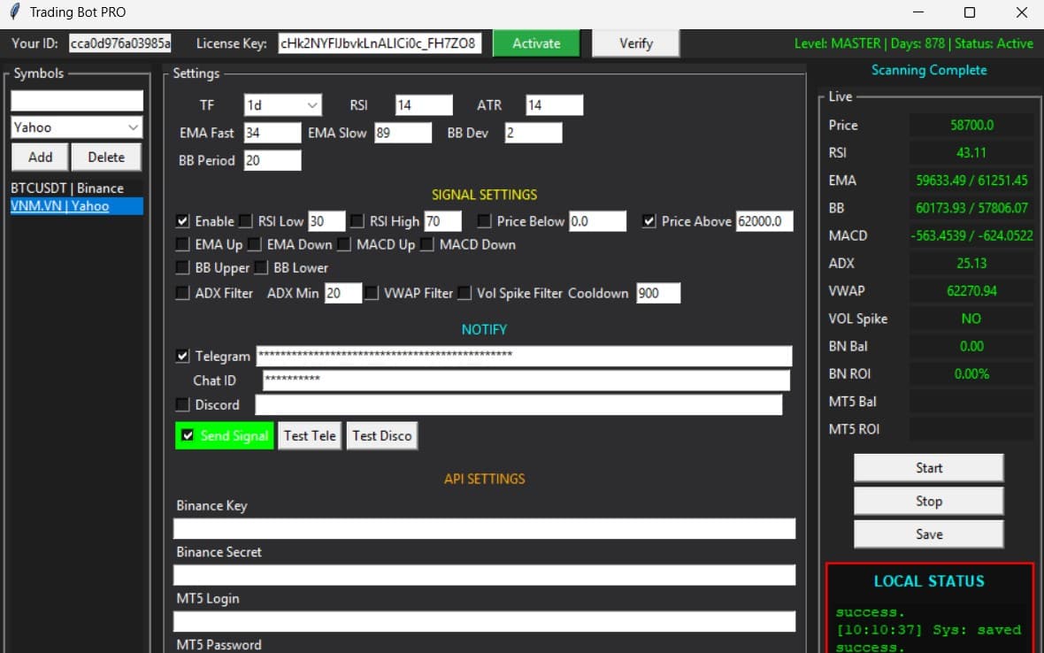Click the ATR period field
The height and width of the screenshot is (653, 1044).
coord(555,105)
